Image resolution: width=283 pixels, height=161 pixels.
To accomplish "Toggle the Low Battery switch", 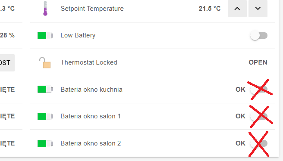I will pos(259,35).
